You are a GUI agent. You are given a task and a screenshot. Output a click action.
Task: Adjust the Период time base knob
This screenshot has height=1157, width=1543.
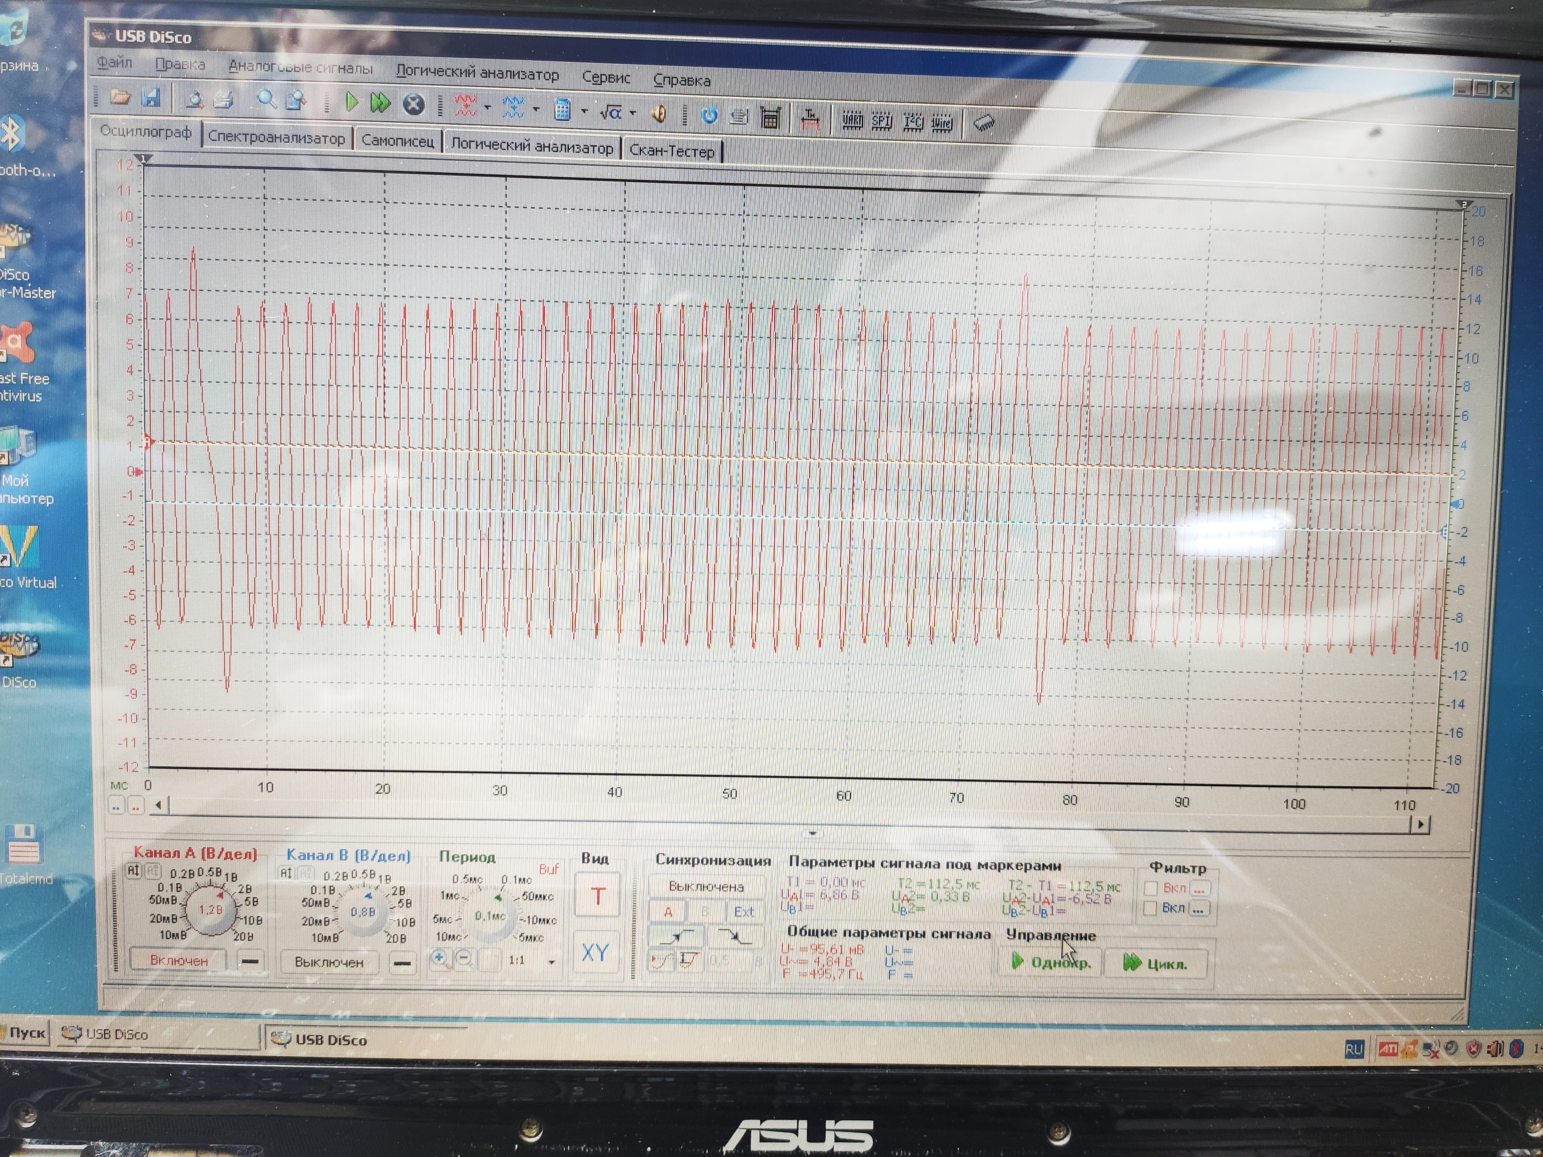click(490, 915)
